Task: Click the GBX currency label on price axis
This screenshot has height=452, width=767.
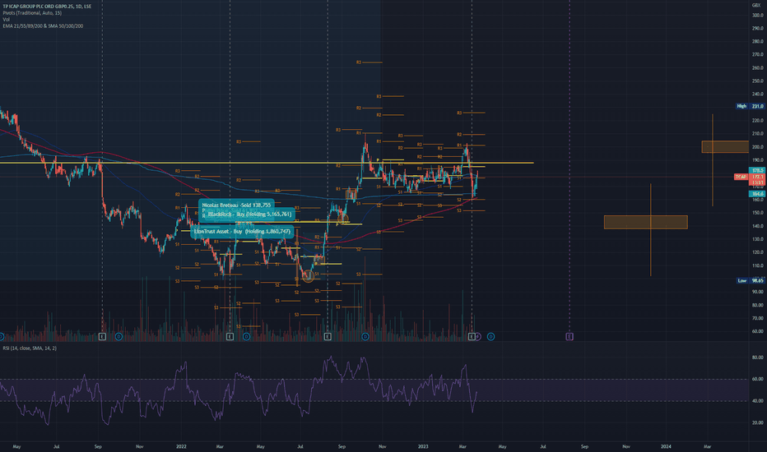Action: pos(755,6)
